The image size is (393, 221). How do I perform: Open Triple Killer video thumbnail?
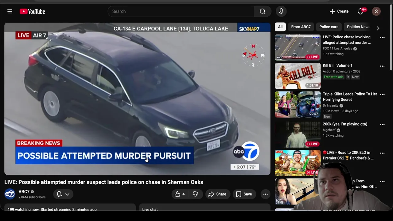point(298,104)
